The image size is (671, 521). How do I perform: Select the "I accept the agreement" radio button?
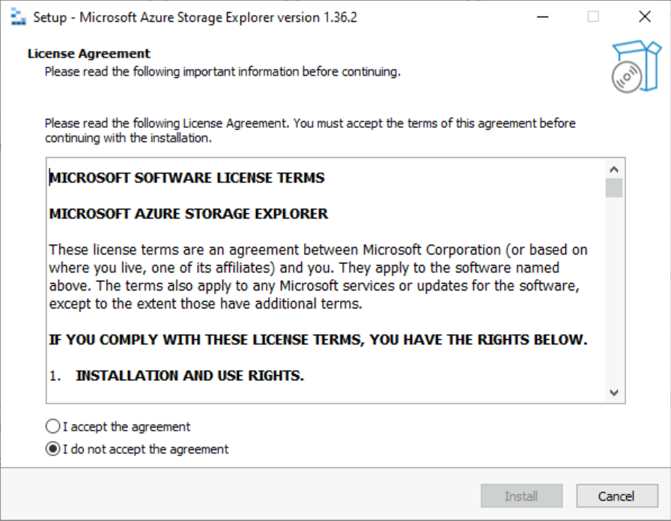pyautogui.click(x=52, y=427)
